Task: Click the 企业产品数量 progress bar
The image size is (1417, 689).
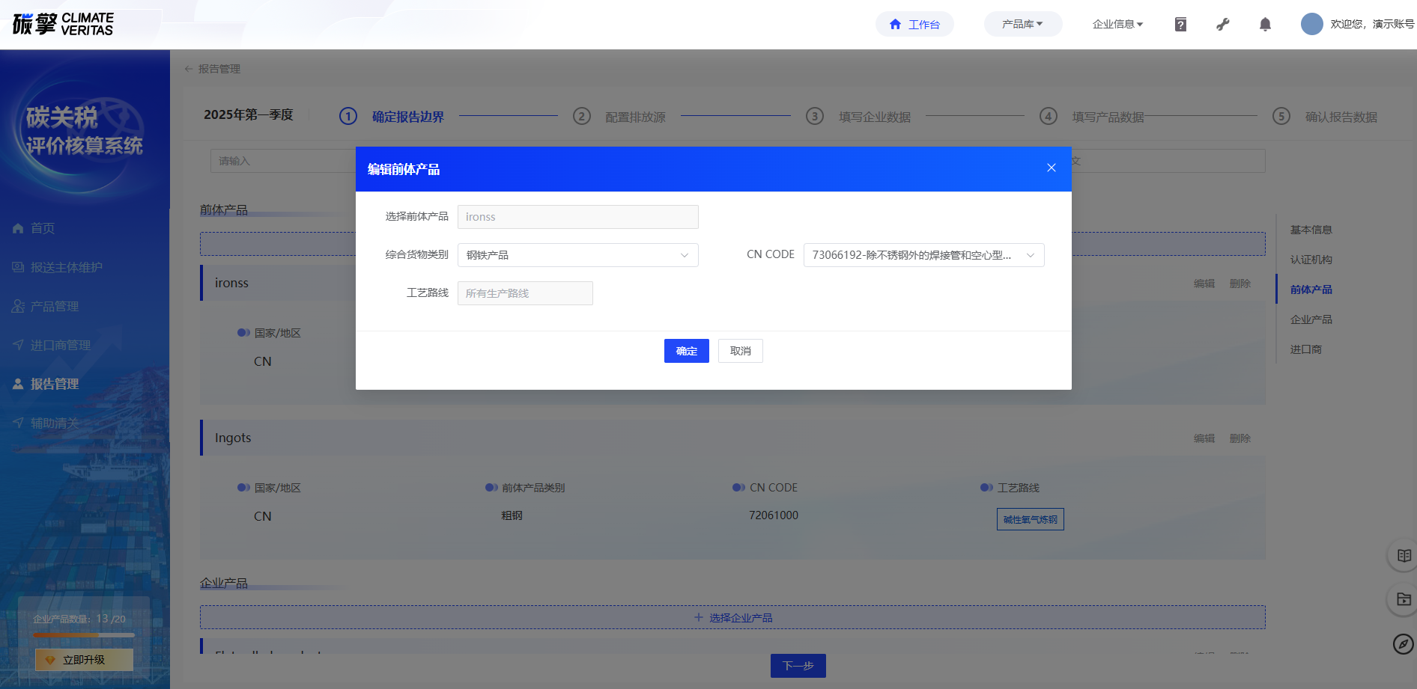Action: click(x=84, y=635)
